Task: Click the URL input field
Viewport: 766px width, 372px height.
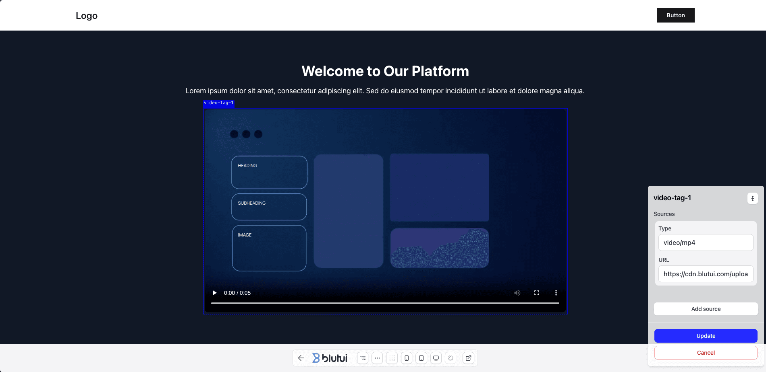Action: tap(706, 274)
